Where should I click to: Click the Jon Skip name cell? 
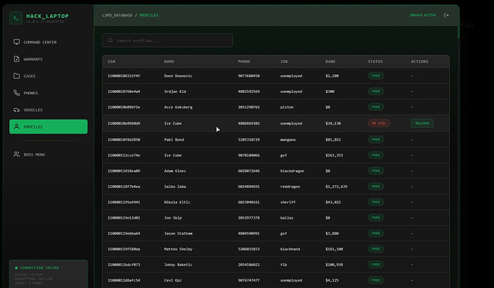(173, 217)
